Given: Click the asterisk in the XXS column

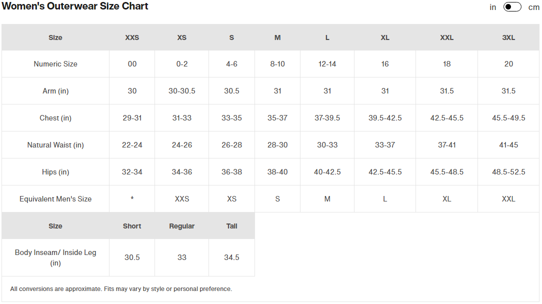Looking at the screenshot, I should click(x=132, y=198).
